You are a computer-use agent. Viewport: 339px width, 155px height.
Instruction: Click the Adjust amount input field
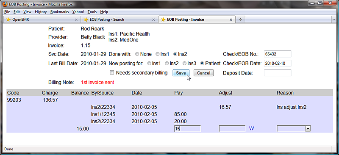(232, 129)
